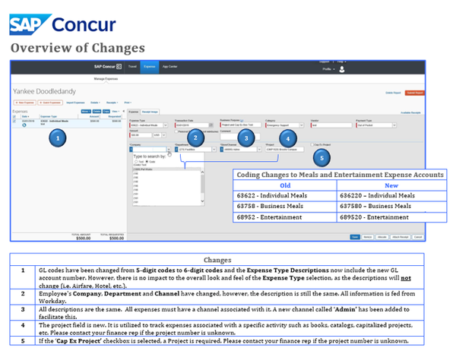The width and height of the screenshot is (456, 351).
Task: Open the Transaction Date calendar picker
Action: [x=212, y=125]
